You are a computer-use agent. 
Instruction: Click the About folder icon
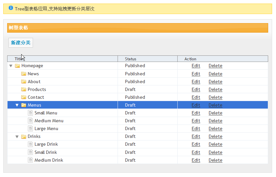[24, 81]
